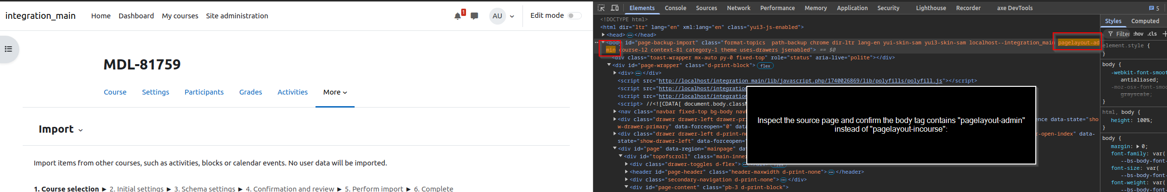
Task: Expand the margin property triangle in Styles
Action: pyautogui.click(x=1138, y=146)
